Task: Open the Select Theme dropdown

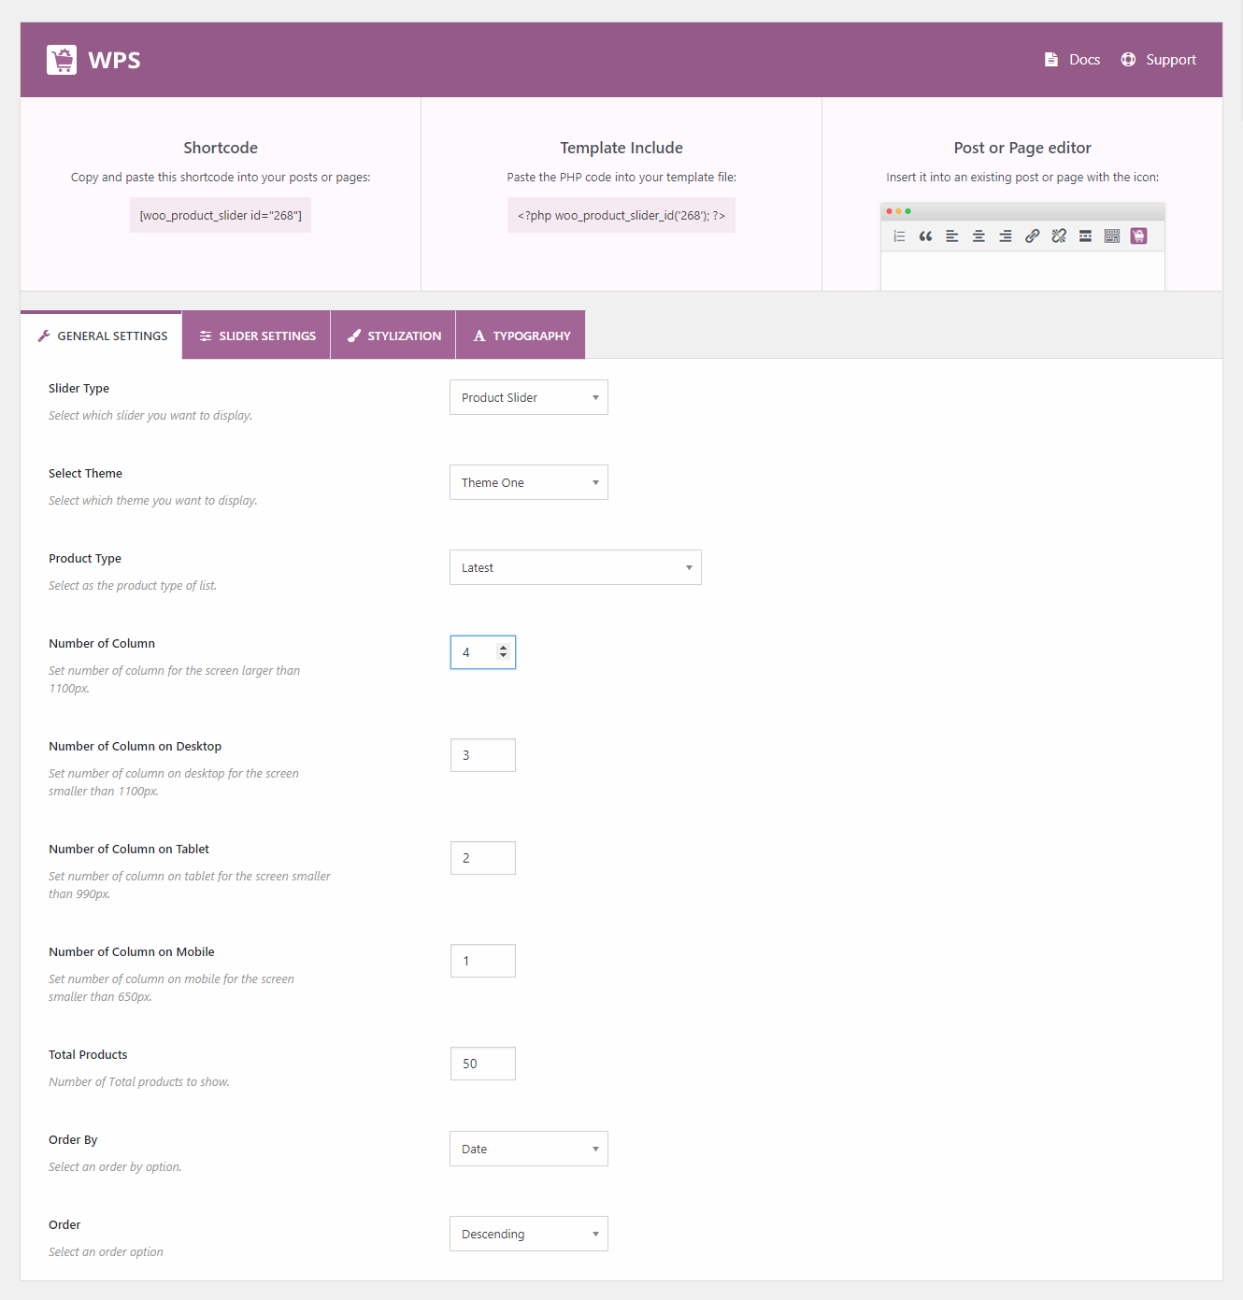Action: pyautogui.click(x=529, y=482)
